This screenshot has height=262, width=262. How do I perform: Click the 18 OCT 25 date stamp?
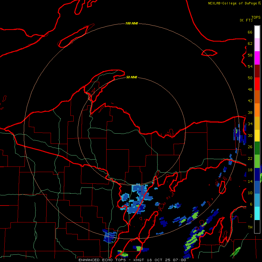click(159, 260)
